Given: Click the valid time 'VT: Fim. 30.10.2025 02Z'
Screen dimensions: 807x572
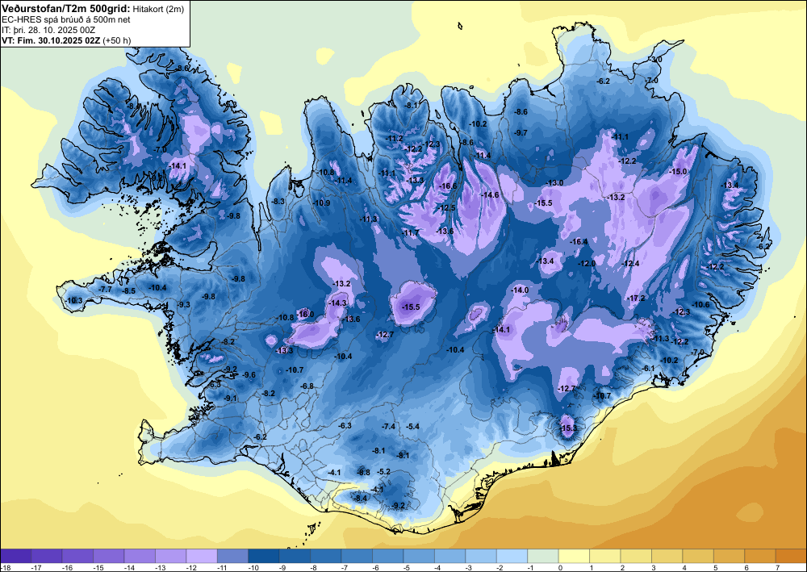Looking at the screenshot, I should [x=51, y=40].
